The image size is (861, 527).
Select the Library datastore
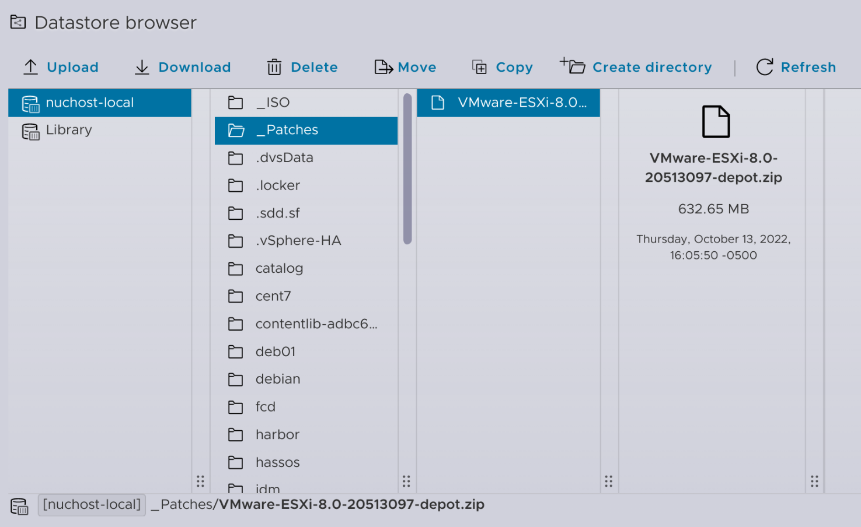(100, 130)
